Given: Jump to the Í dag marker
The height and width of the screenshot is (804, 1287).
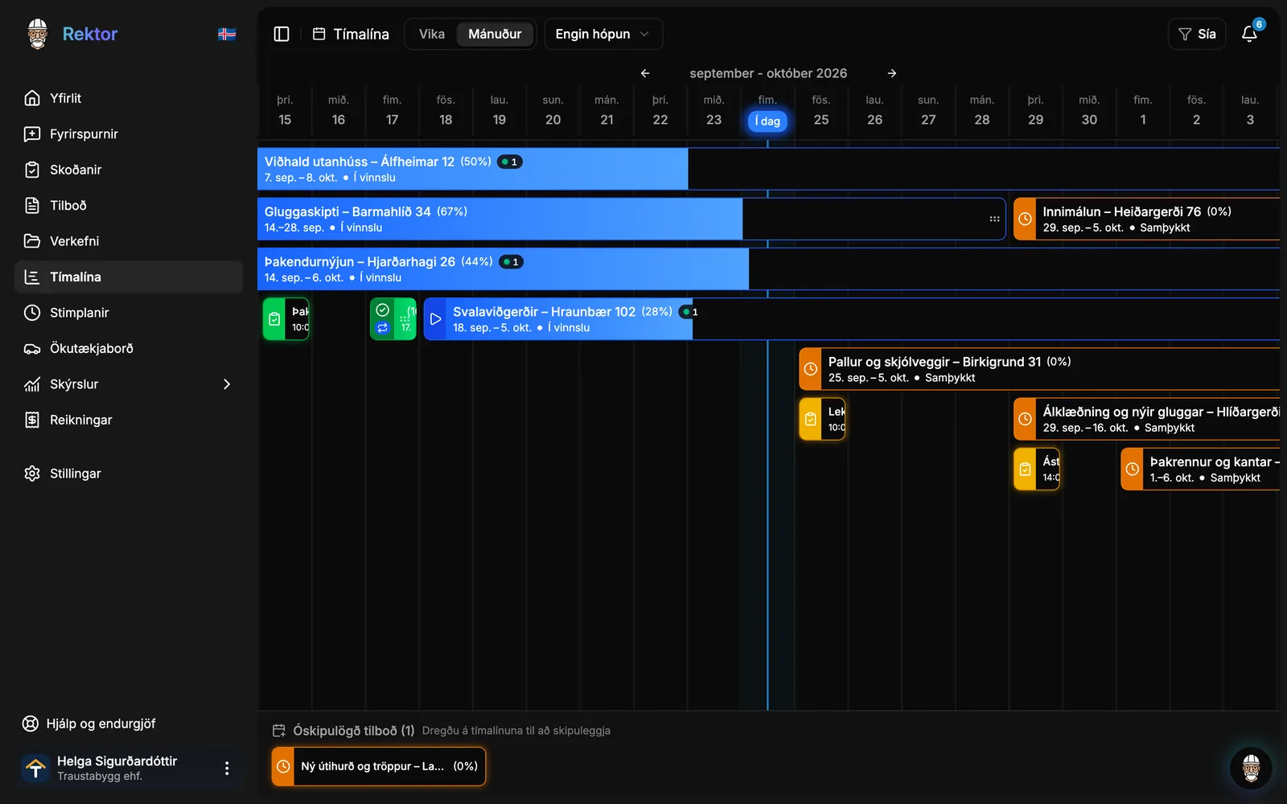Looking at the screenshot, I should 767,121.
